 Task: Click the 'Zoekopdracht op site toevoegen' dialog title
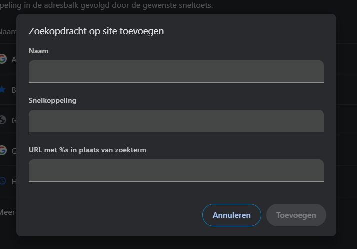[96, 31]
